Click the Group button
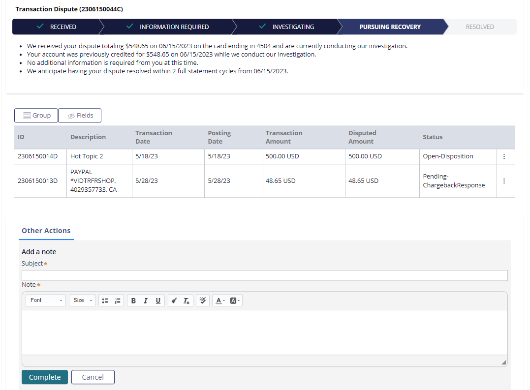Image resolution: width=530 pixels, height=390 pixels. pos(36,116)
